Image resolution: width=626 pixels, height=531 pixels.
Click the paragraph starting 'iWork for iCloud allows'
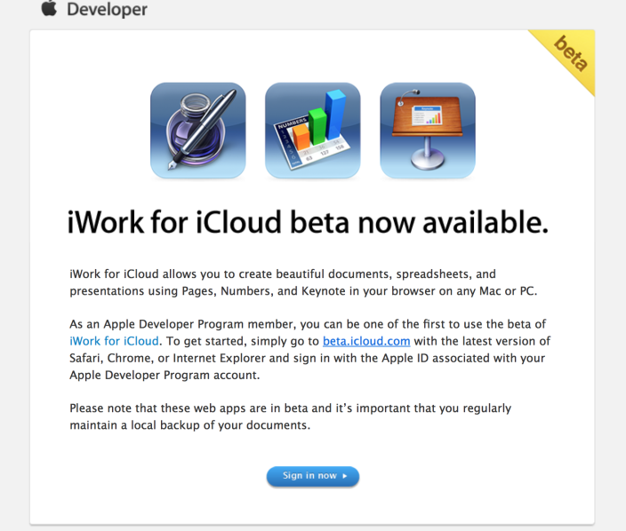point(303,282)
